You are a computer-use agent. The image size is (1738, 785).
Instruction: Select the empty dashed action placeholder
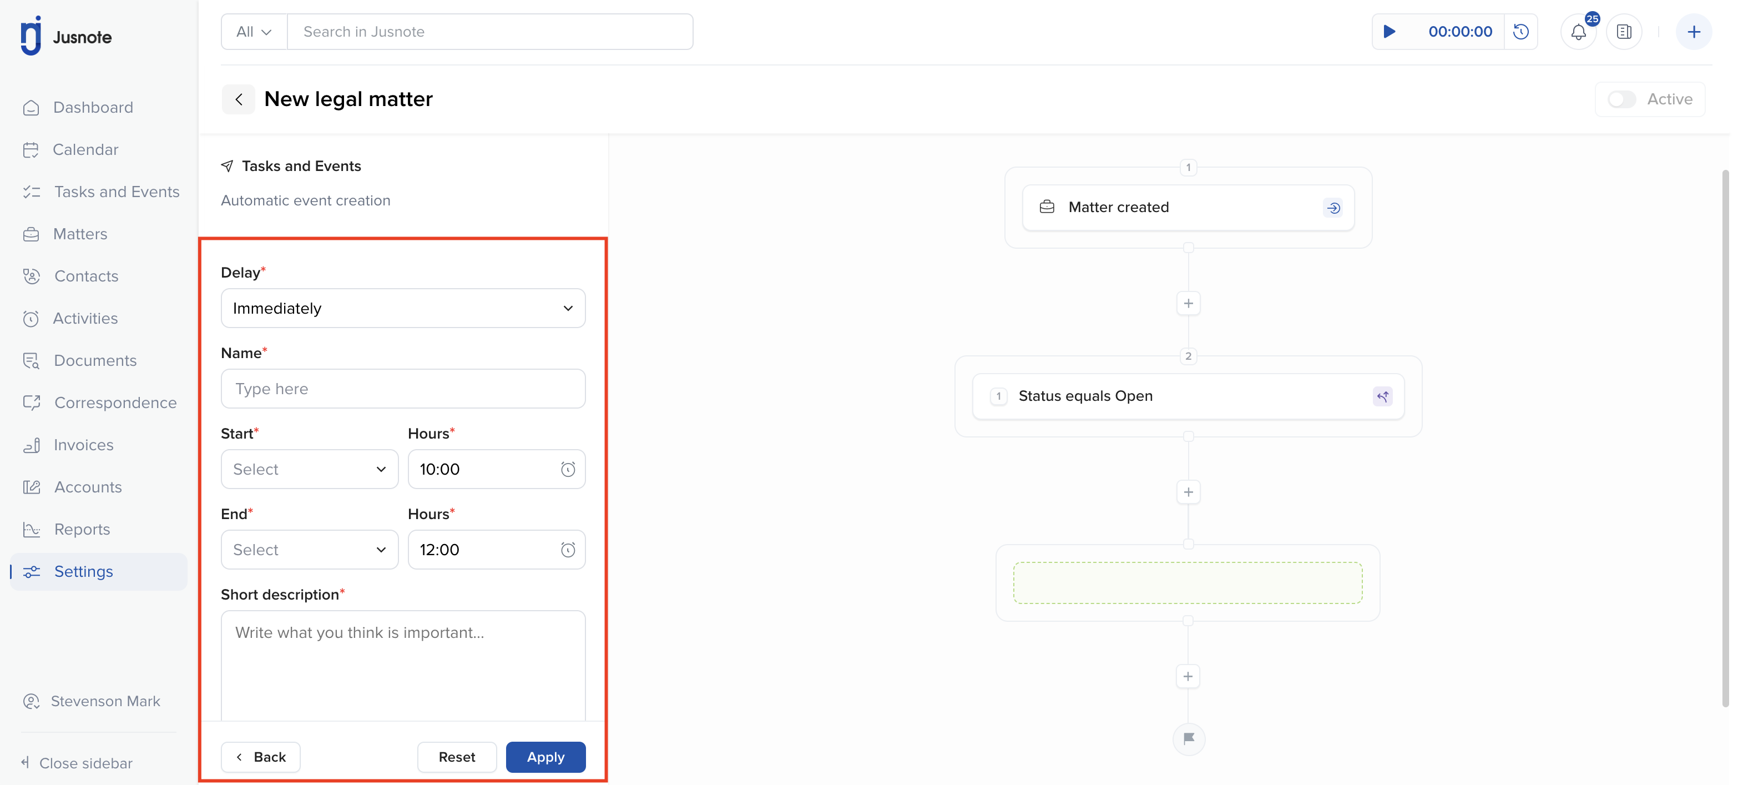tap(1188, 582)
